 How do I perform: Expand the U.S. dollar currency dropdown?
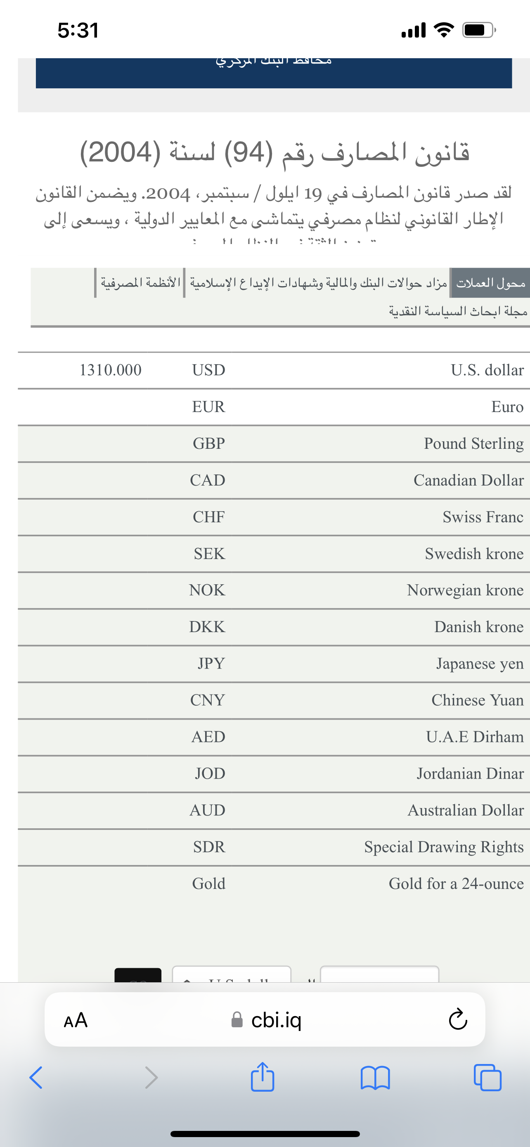click(x=232, y=974)
